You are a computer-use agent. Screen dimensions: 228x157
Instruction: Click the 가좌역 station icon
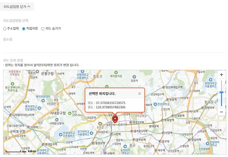point(29,127)
